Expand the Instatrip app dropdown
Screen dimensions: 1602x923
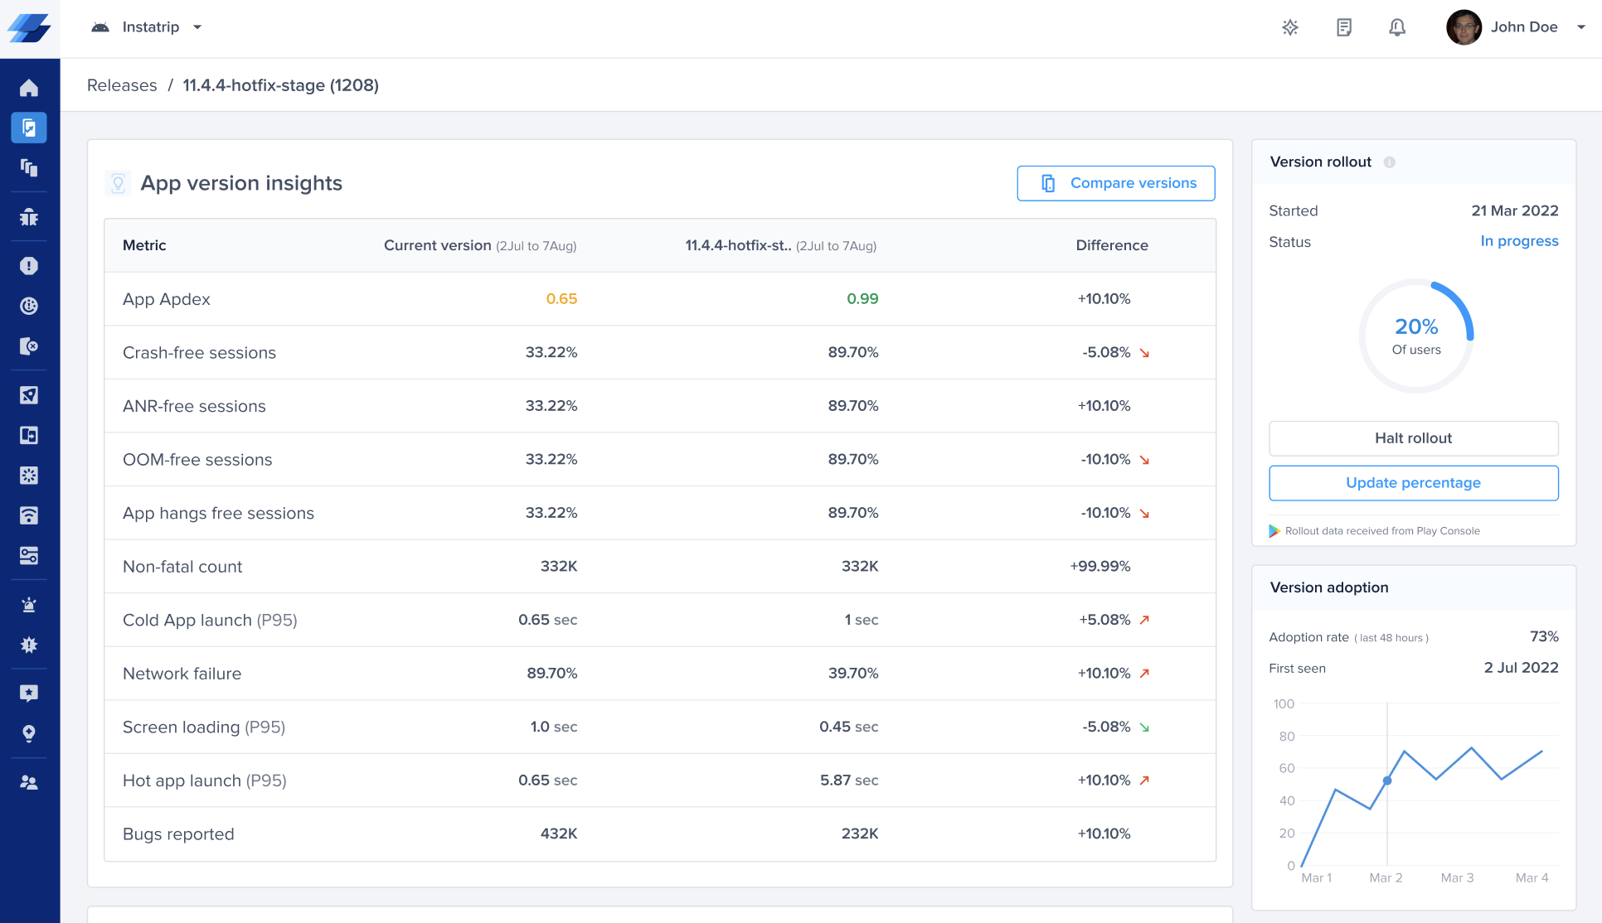[197, 27]
